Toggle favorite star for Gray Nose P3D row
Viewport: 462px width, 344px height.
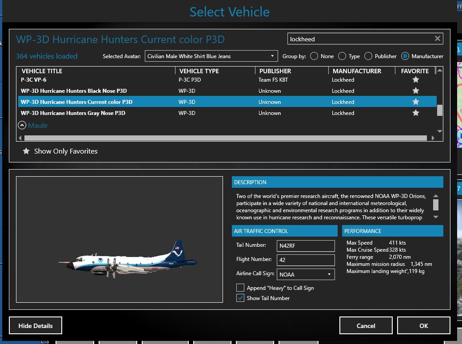tap(415, 113)
